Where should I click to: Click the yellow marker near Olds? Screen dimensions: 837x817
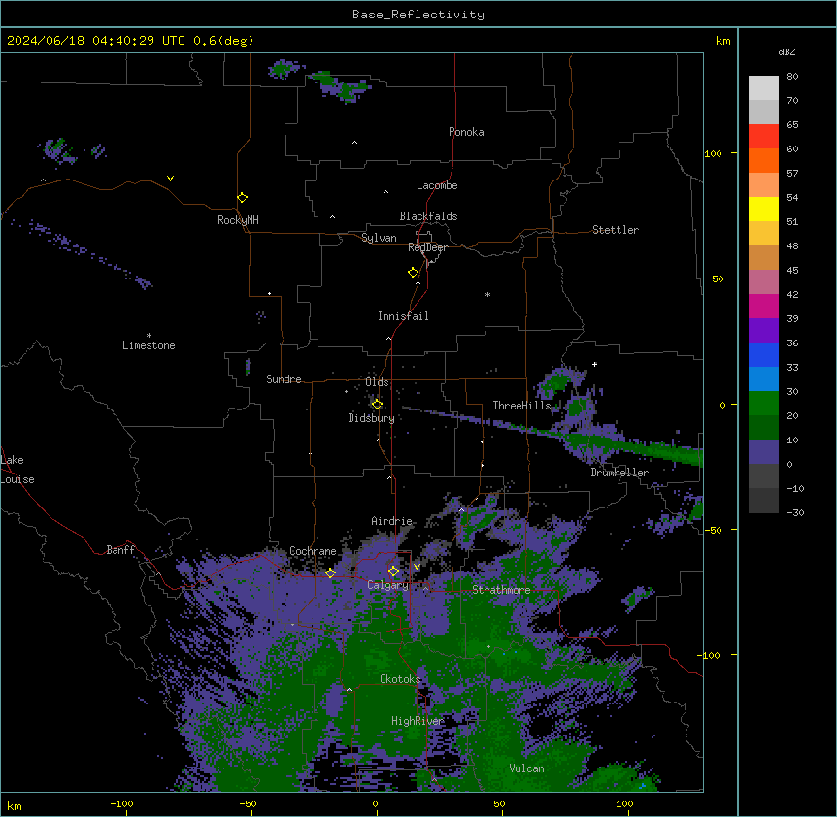coord(377,404)
